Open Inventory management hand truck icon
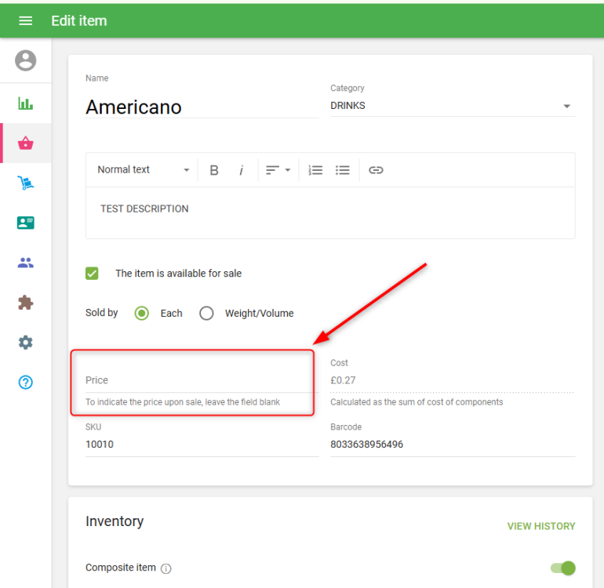Screen dimensions: 604x588 [x=26, y=183]
